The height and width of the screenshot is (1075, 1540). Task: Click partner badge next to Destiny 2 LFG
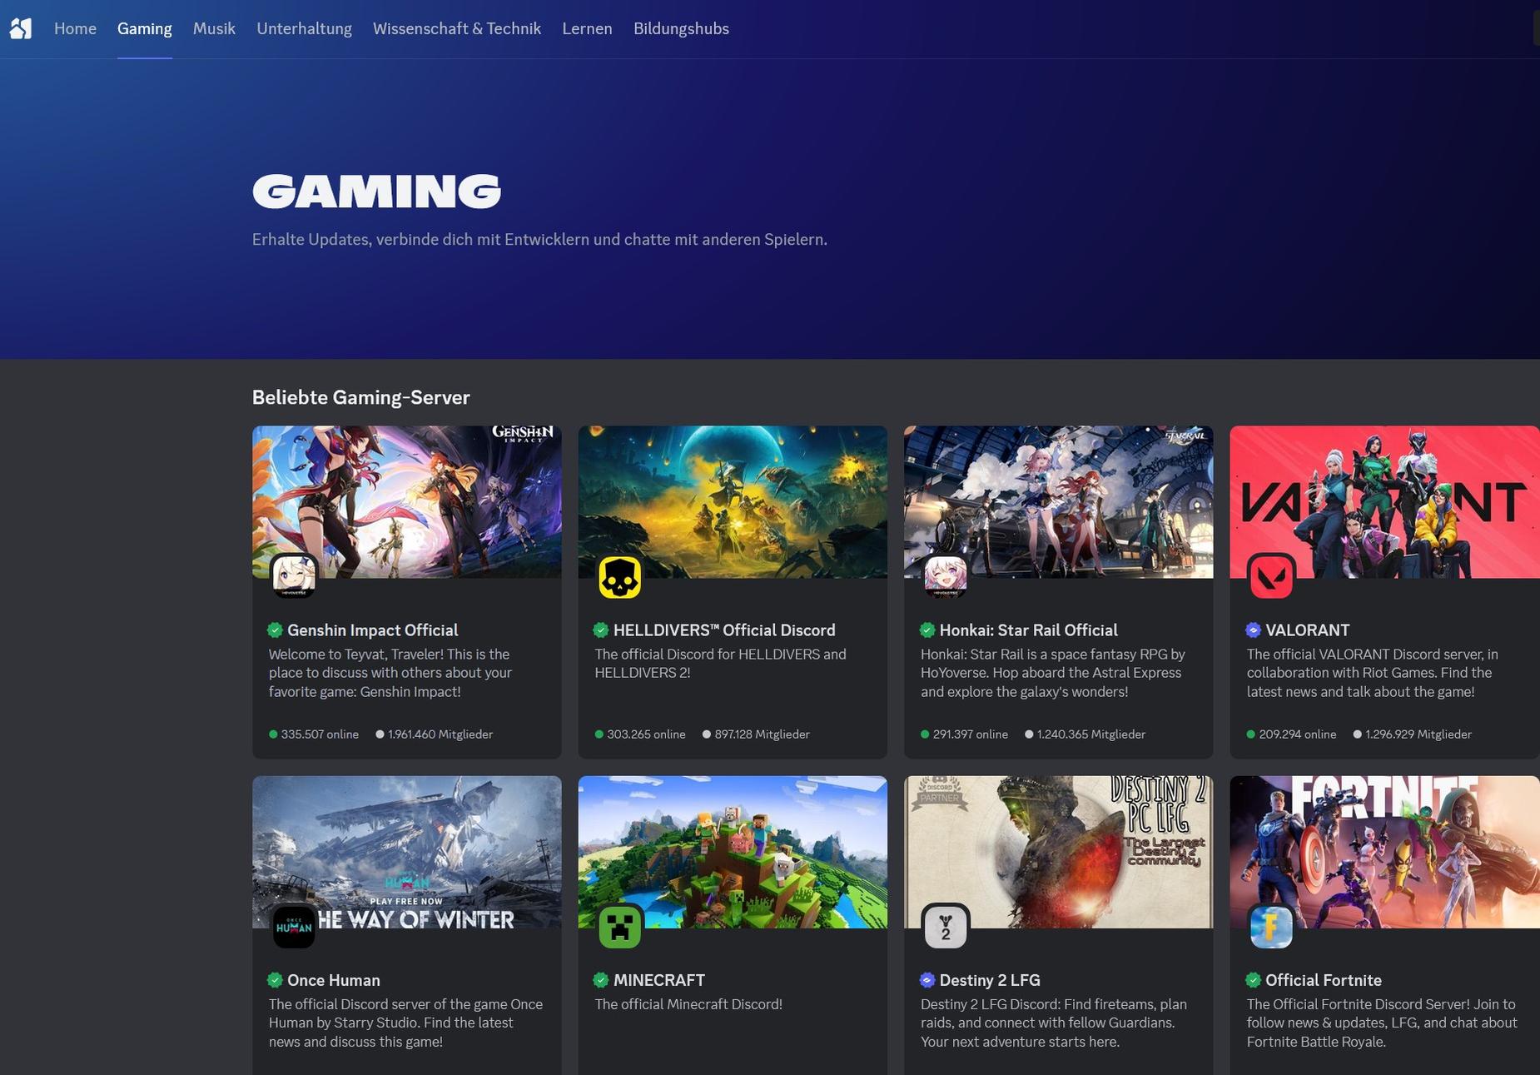(927, 980)
